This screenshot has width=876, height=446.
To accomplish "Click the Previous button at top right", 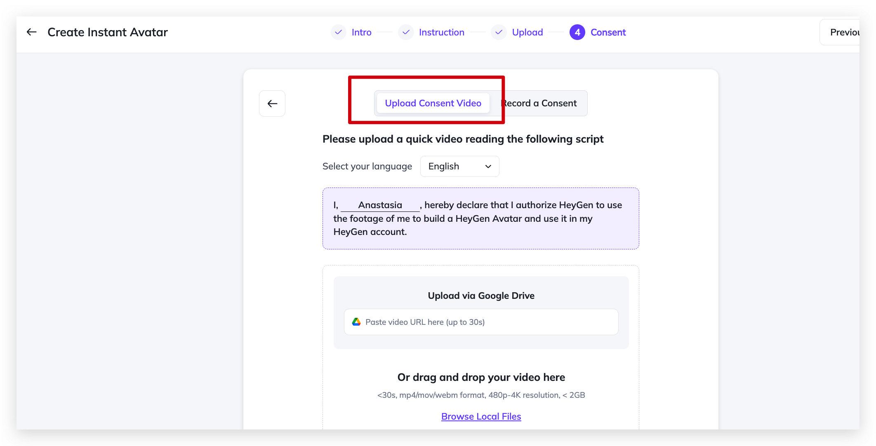I will 843,32.
